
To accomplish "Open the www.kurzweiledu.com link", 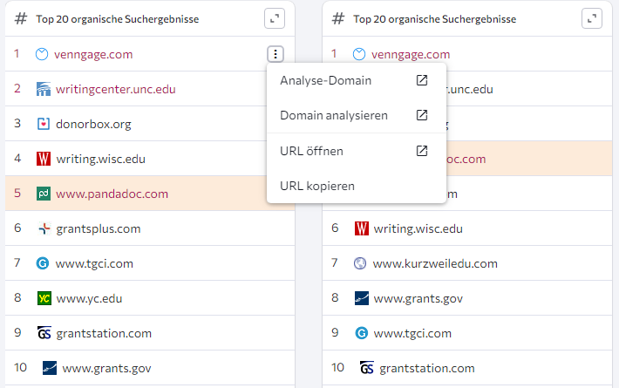I will click(435, 263).
